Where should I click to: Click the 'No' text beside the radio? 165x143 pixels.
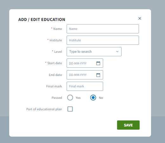(101, 98)
